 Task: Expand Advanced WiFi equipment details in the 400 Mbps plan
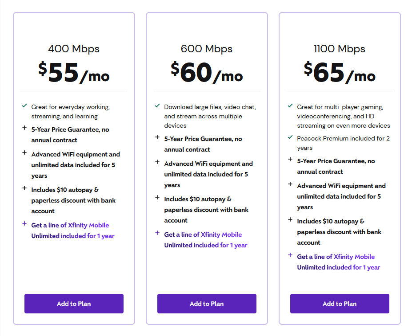[24, 152]
